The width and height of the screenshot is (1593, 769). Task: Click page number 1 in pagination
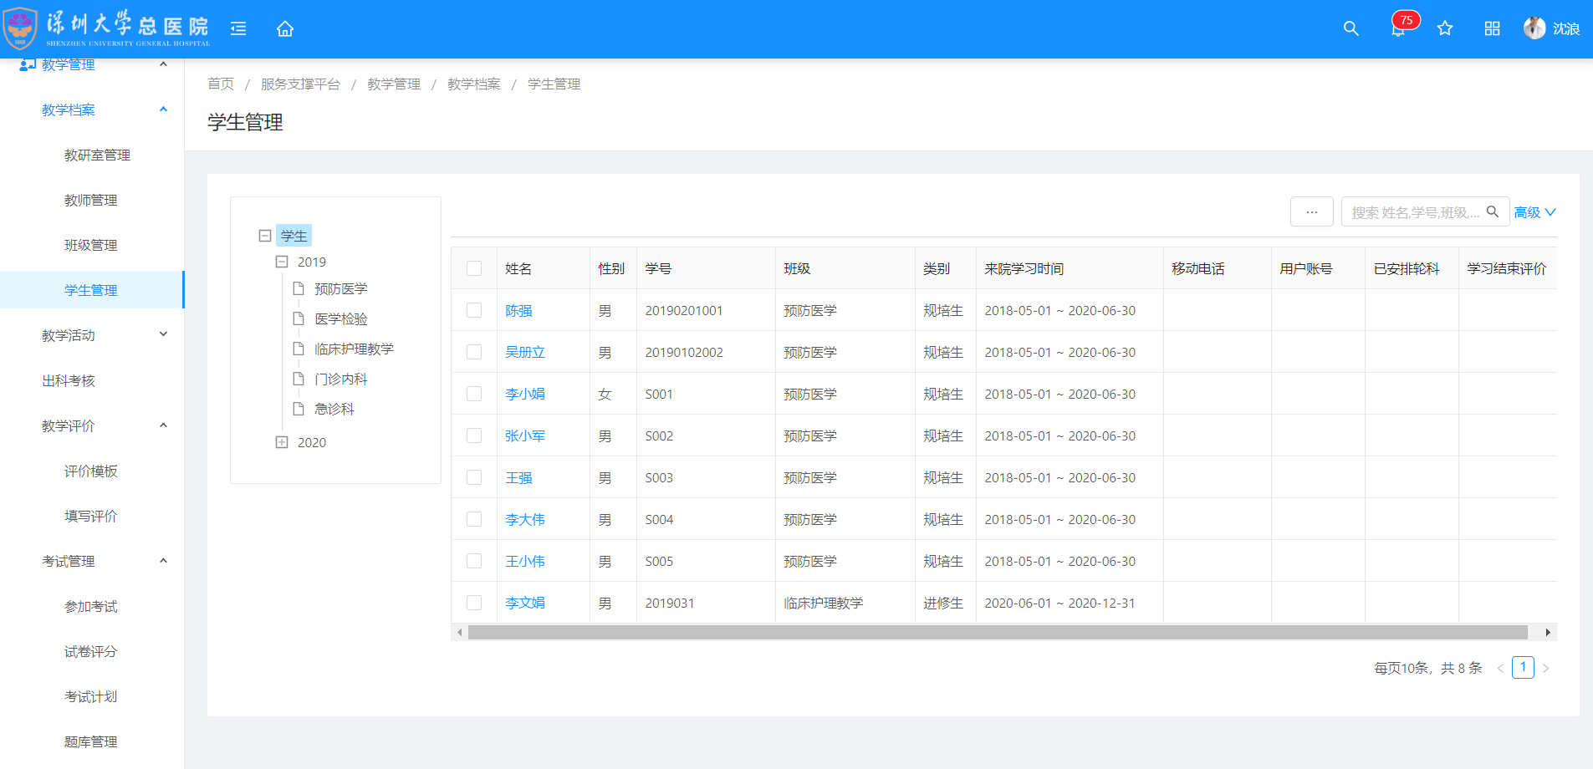point(1523,668)
